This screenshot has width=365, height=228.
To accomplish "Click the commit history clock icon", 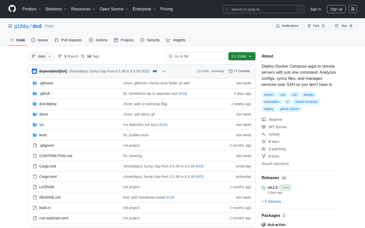I will tap(230, 71).
